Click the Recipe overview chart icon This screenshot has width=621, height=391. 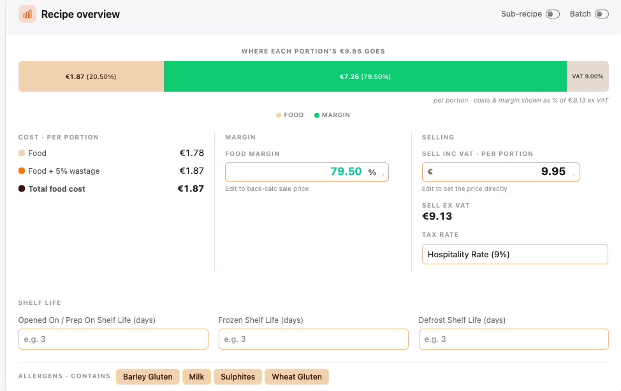[x=27, y=14]
